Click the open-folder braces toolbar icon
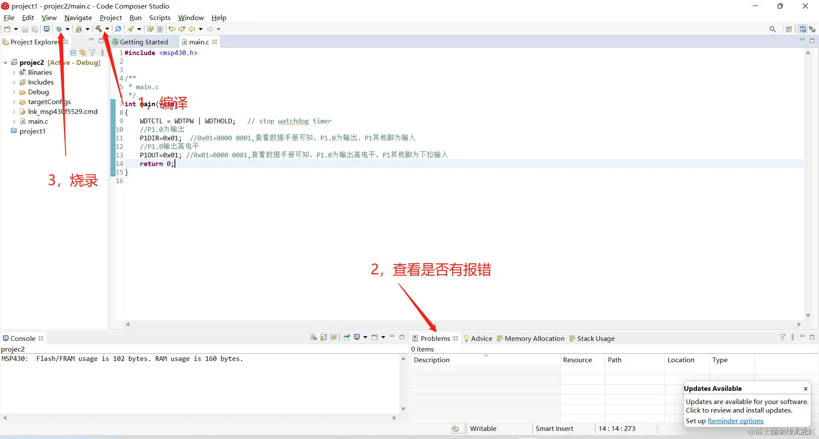The height and width of the screenshot is (439, 819). click(x=79, y=29)
